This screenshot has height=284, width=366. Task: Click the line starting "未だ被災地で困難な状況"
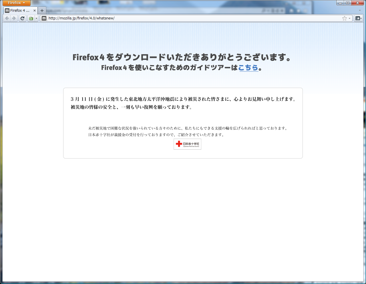coord(188,128)
